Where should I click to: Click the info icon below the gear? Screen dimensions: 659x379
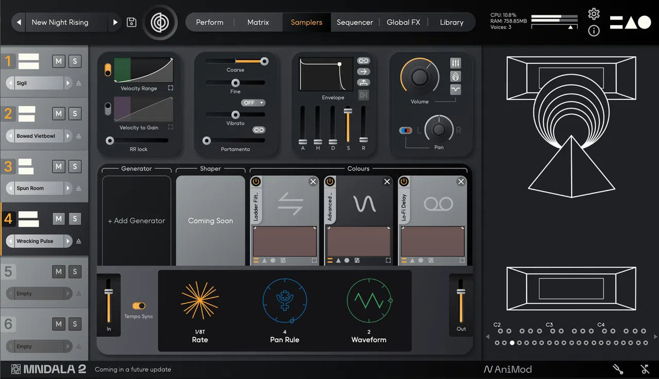pos(594,31)
